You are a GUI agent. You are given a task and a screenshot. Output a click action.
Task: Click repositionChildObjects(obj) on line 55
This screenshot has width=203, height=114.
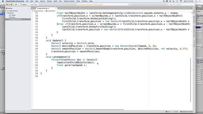(75, 62)
